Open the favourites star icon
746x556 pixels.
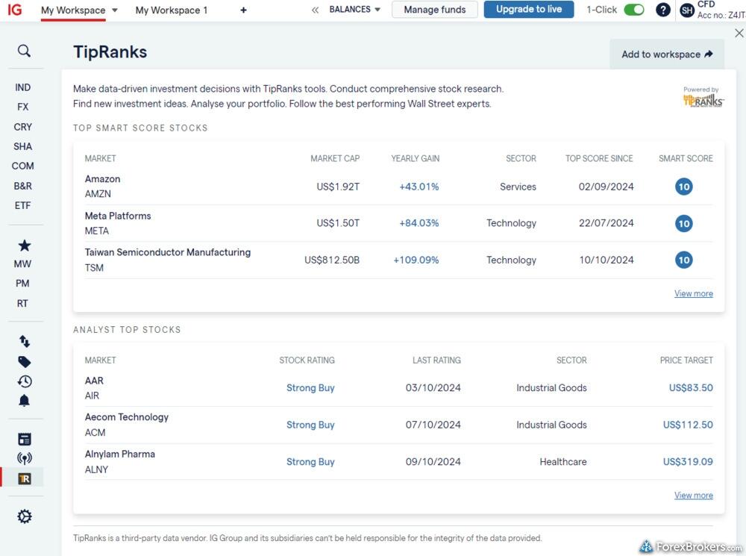[x=24, y=246]
